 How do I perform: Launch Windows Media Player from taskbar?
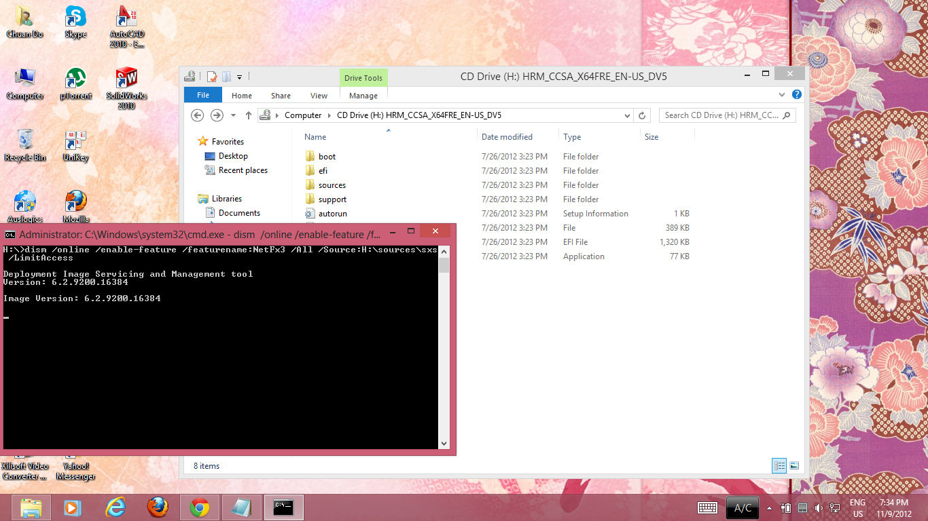(x=71, y=507)
